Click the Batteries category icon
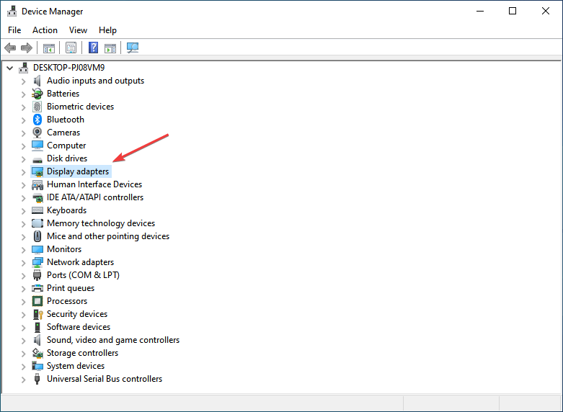Image resolution: width=563 pixels, height=412 pixels. [37, 94]
